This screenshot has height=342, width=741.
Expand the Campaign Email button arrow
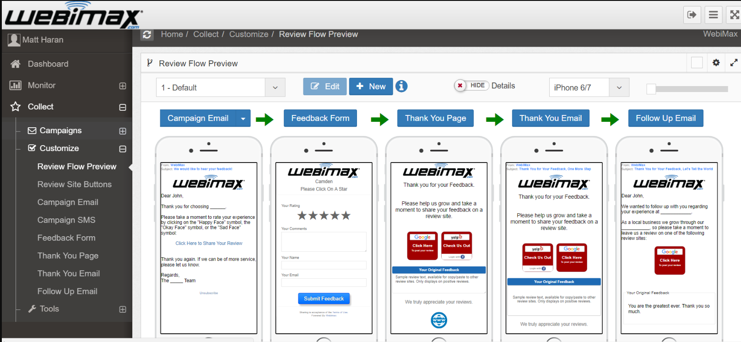pyautogui.click(x=243, y=119)
